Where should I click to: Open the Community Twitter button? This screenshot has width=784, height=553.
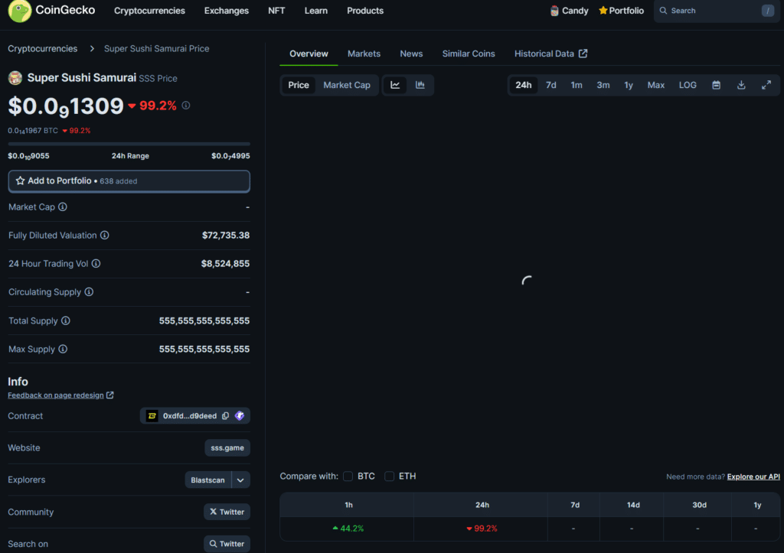click(x=227, y=512)
